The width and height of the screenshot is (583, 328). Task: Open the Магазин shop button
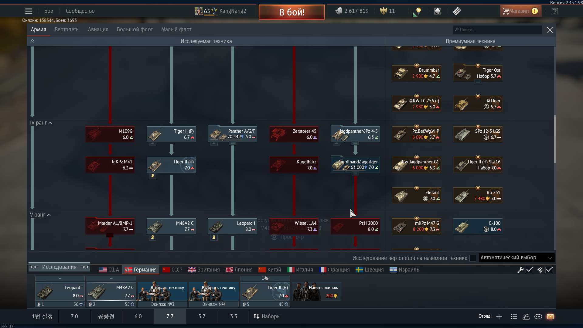(520, 11)
